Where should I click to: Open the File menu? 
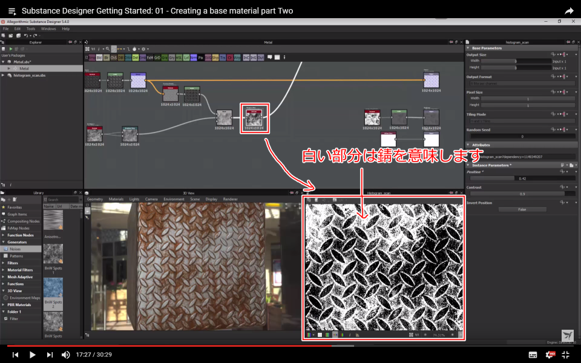(x=5, y=28)
